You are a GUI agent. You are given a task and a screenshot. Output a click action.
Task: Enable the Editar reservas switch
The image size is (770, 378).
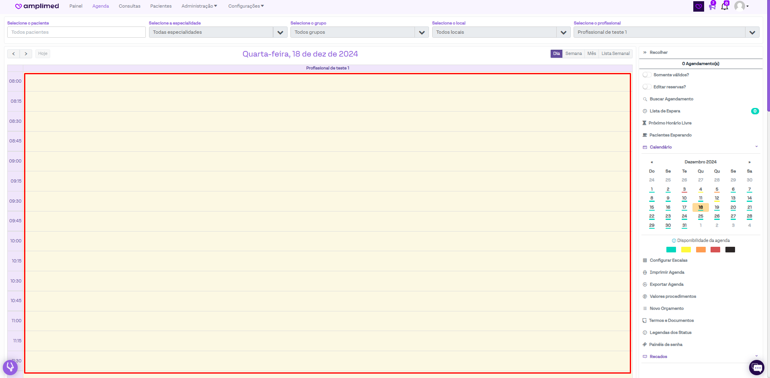tap(647, 87)
